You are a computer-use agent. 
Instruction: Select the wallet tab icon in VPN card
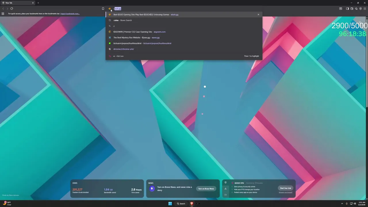pos(225,195)
